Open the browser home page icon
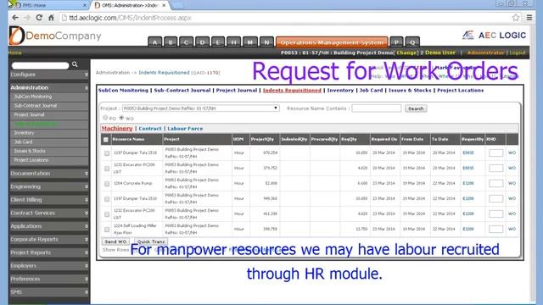 51,18
